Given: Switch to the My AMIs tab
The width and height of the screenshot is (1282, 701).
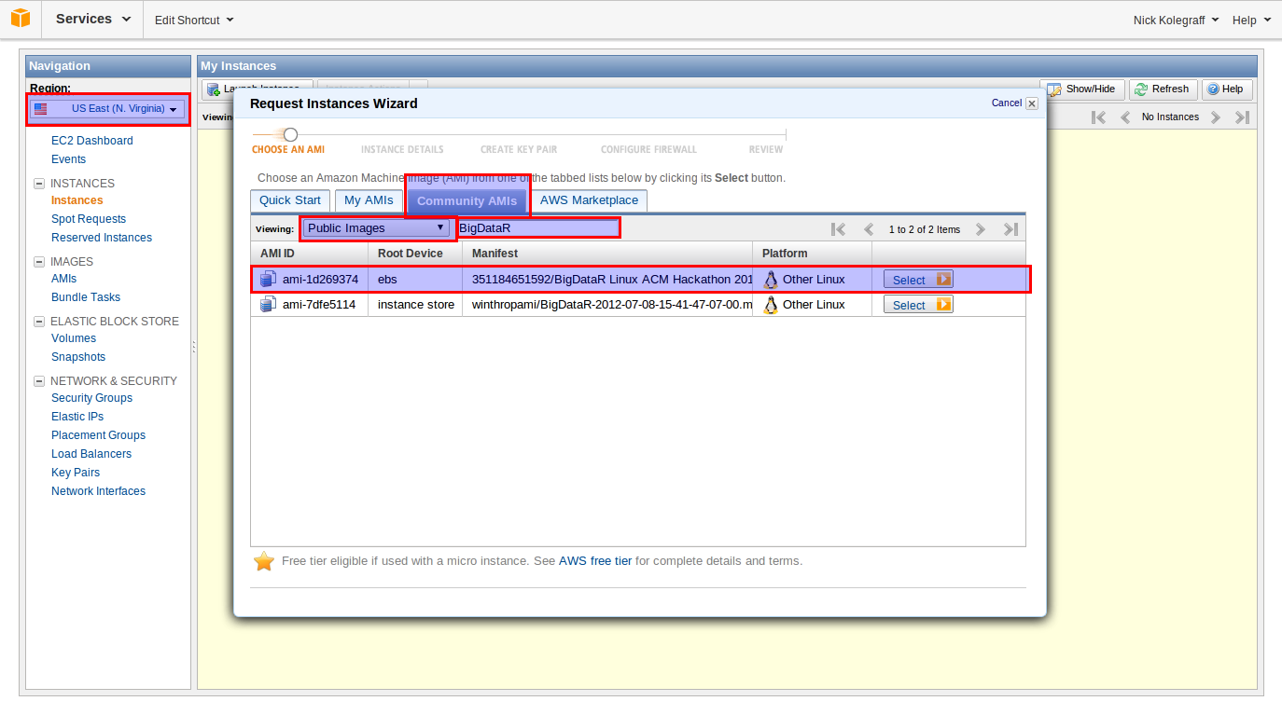Looking at the screenshot, I should coord(369,200).
